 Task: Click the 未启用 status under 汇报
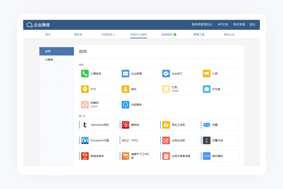(175, 91)
